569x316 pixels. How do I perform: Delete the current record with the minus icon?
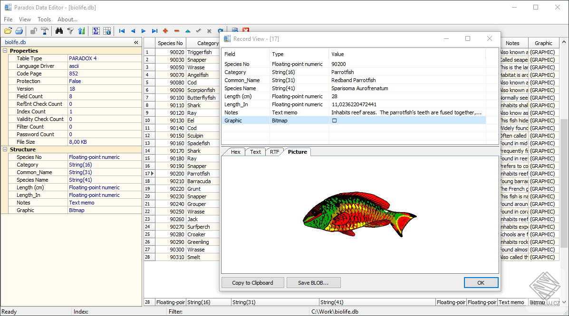pos(177,30)
